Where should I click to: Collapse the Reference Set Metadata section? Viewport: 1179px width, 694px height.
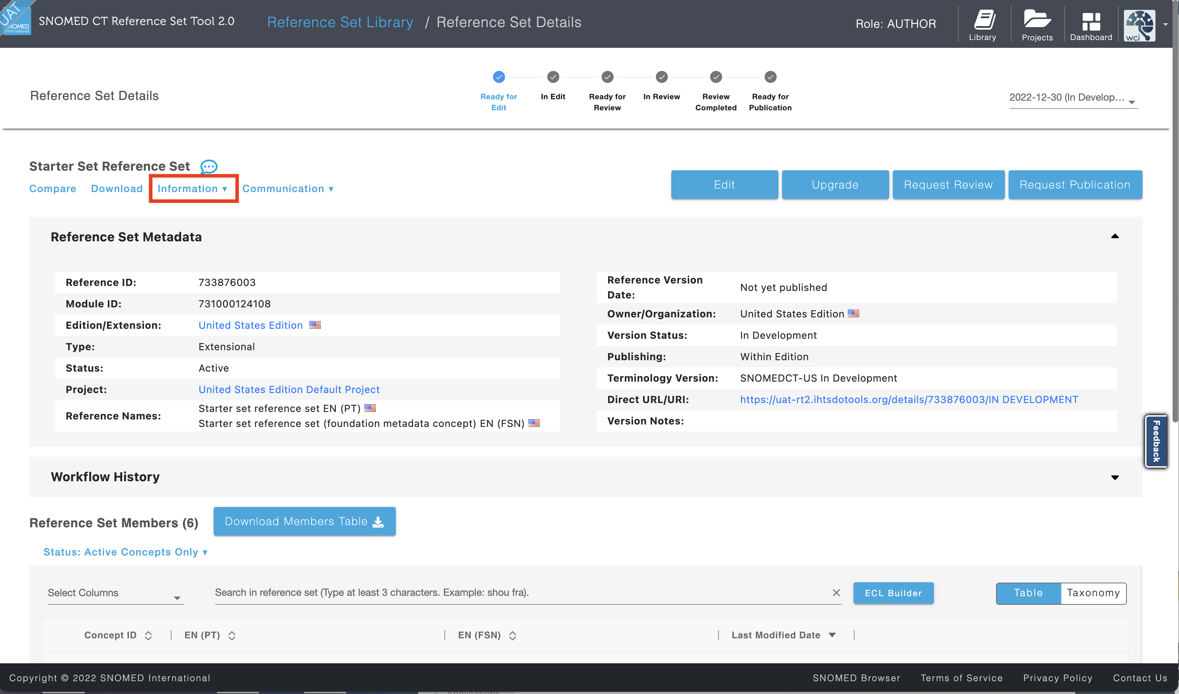click(x=1114, y=237)
